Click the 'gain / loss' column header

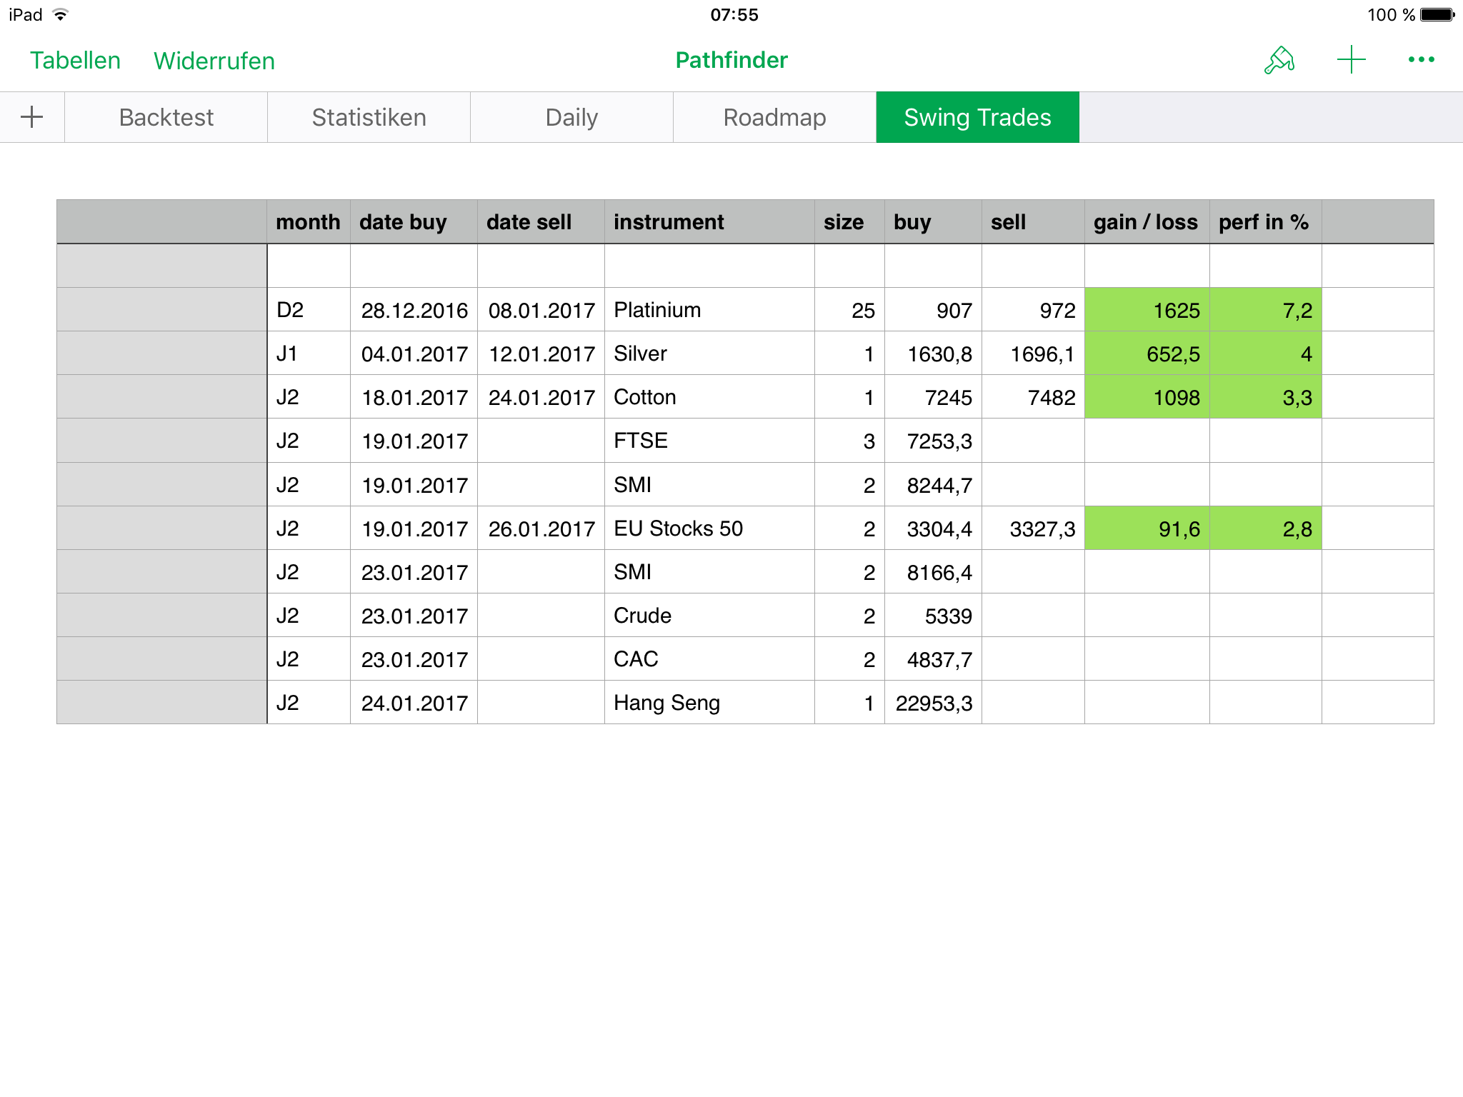click(1146, 222)
